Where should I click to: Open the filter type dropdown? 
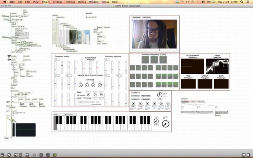[81, 98]
